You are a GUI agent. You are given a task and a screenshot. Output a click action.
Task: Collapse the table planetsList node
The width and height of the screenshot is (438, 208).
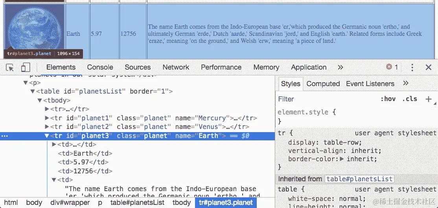(x=33, y=91)
